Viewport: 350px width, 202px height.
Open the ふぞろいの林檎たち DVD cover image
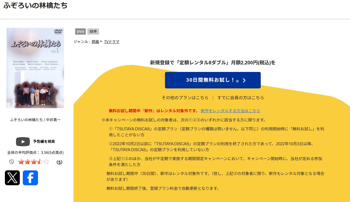(x=35, y=68)
